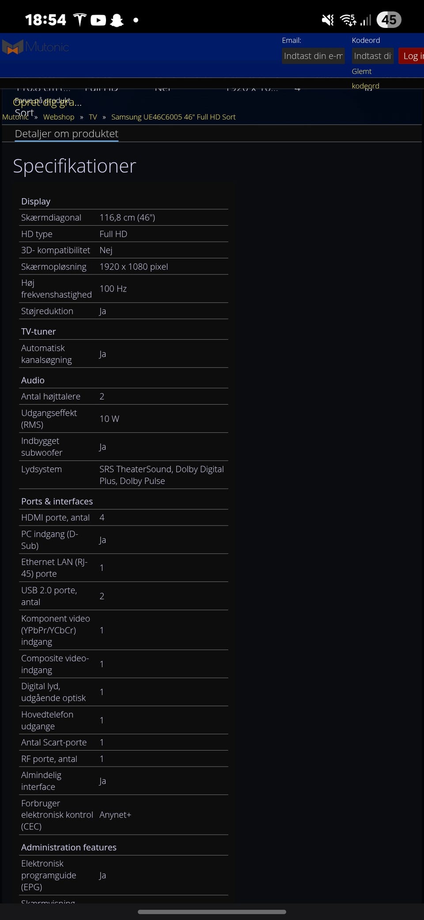Click the Mutonic breadcrumb link

point(15,117)
